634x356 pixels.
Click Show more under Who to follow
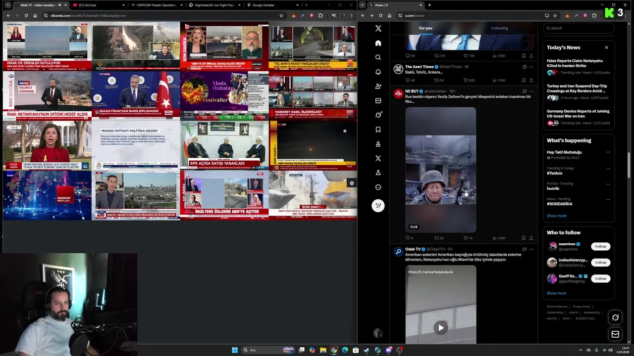point(556,293)
